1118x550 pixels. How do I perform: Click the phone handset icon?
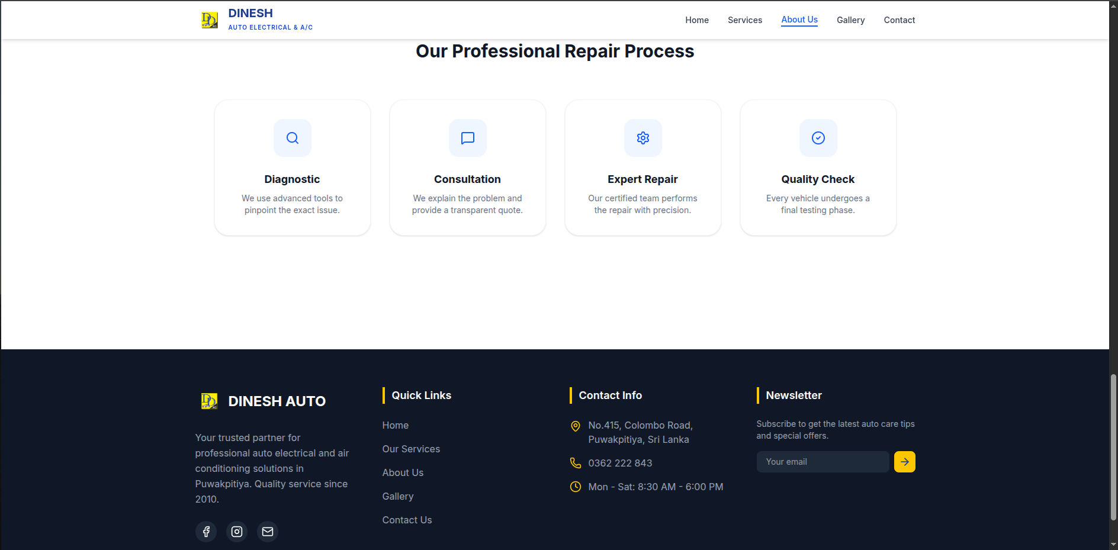576,463
